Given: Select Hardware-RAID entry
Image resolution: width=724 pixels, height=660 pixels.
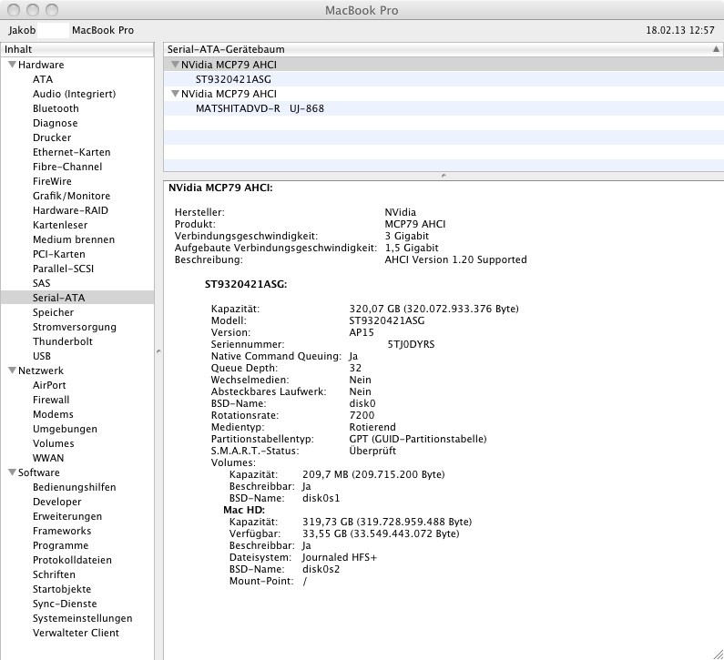Looking at the screenshot, I should (x=70, y=210).
